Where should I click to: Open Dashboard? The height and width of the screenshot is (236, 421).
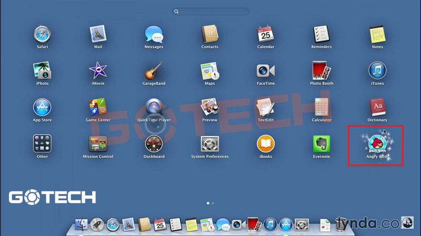154,143
